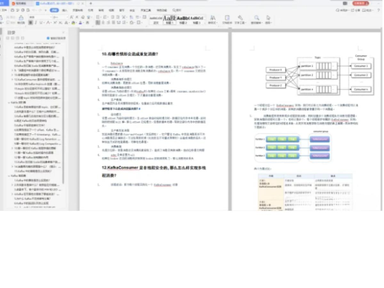This screenshot has height=288, width=384.
Task: Collapse the 'Kafka' section above item '1.Kafka 目前有哪些内部 topic'
Action: (x=9, y=102)
